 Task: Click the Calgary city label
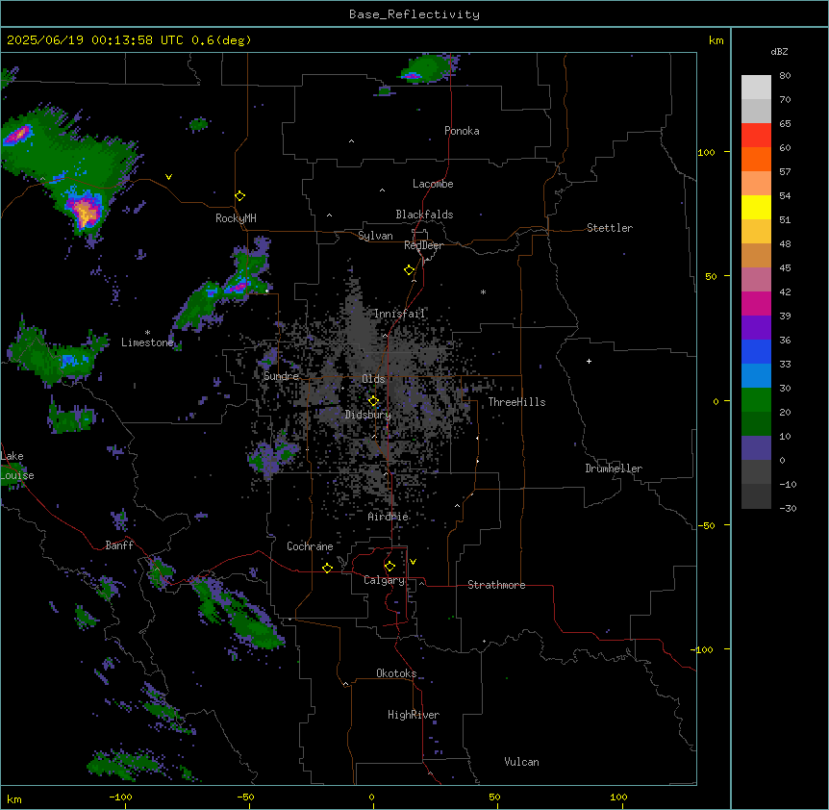click(x=384, y=580)
